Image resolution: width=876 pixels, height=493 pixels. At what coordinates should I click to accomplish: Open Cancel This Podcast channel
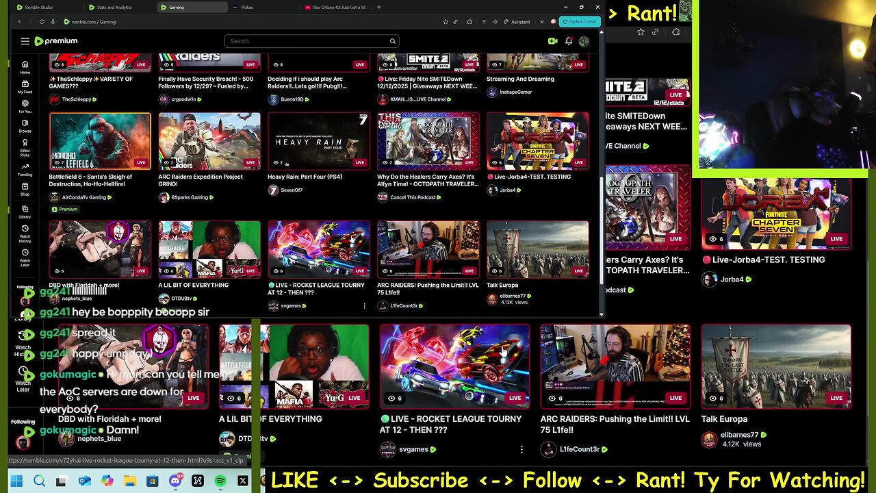coord(413,197)
